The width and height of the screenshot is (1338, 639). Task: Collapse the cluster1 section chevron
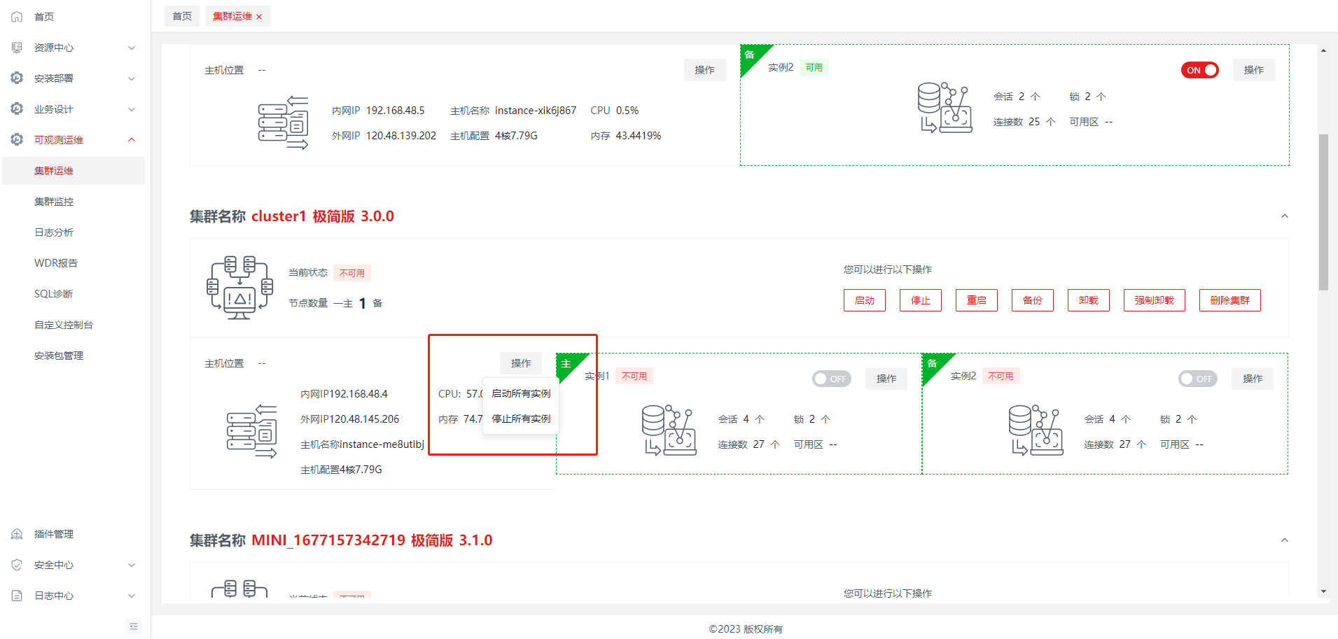(1284, 216)
